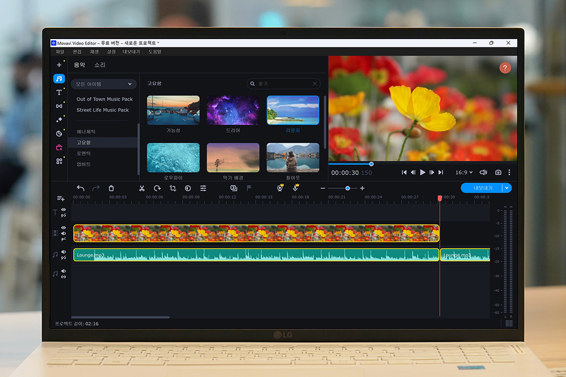Select the music note audio library icon
Screen dimensions: 566x377
pos(59,79)
